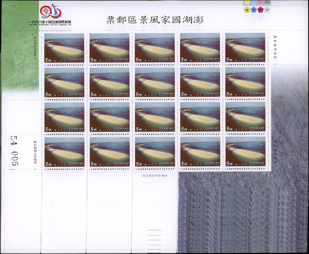309x254 pixels.
Task: Click the white plum blossom registration mark
Action: pos(267,10)
